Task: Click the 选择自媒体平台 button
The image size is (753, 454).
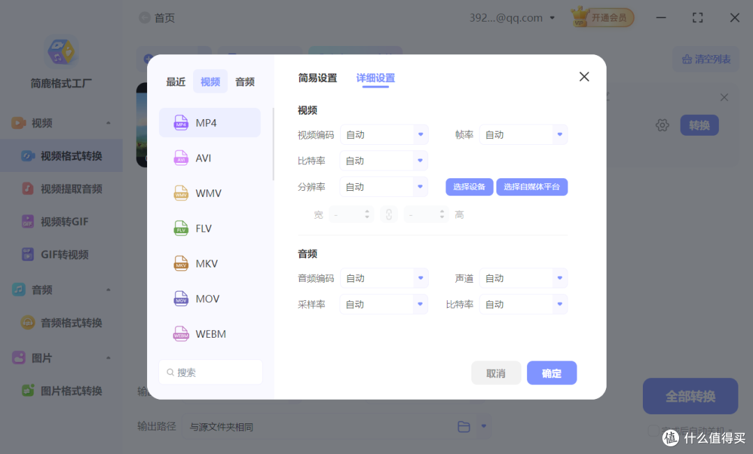Action: (531, 187)
